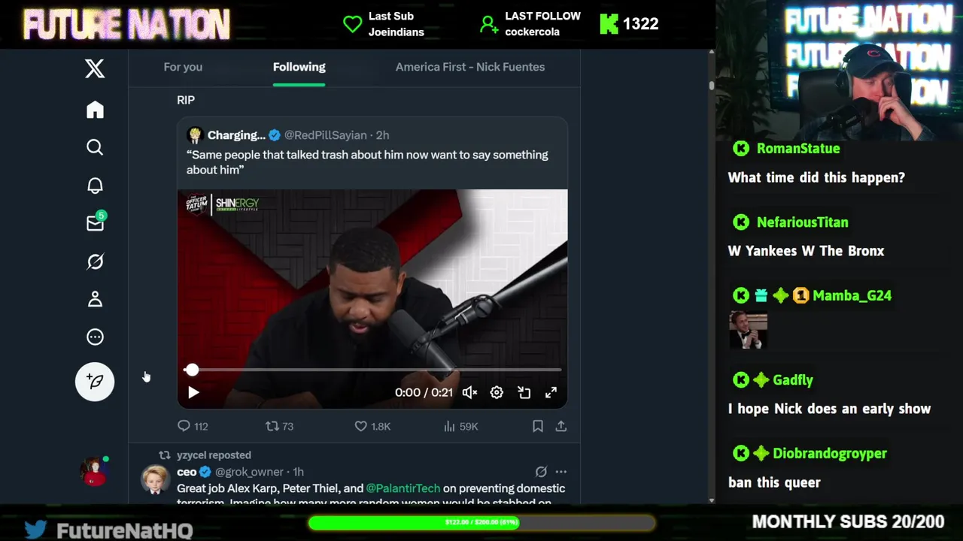This screenshot has height=541, width=963.
Task: Click the green donation progress bar
Action: 481,522
